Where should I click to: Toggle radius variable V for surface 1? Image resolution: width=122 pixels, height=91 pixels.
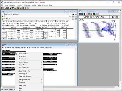(x=18, y=32)
